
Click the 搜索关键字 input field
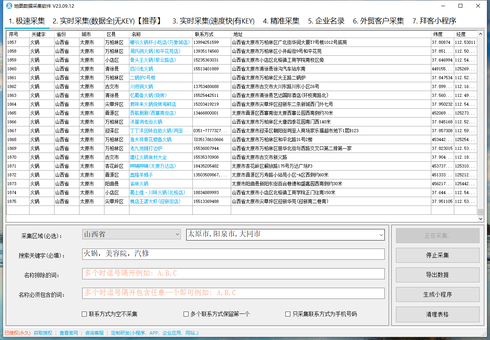point(233,254)
